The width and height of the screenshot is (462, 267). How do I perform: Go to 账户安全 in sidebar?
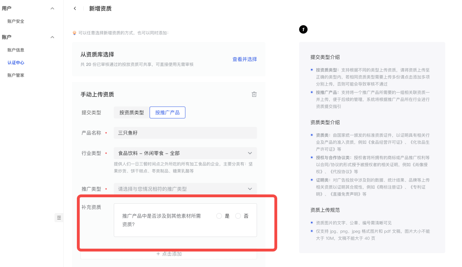[x=16, y=21]
